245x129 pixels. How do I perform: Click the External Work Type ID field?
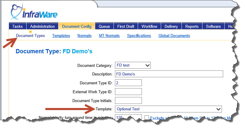[128, 92]
